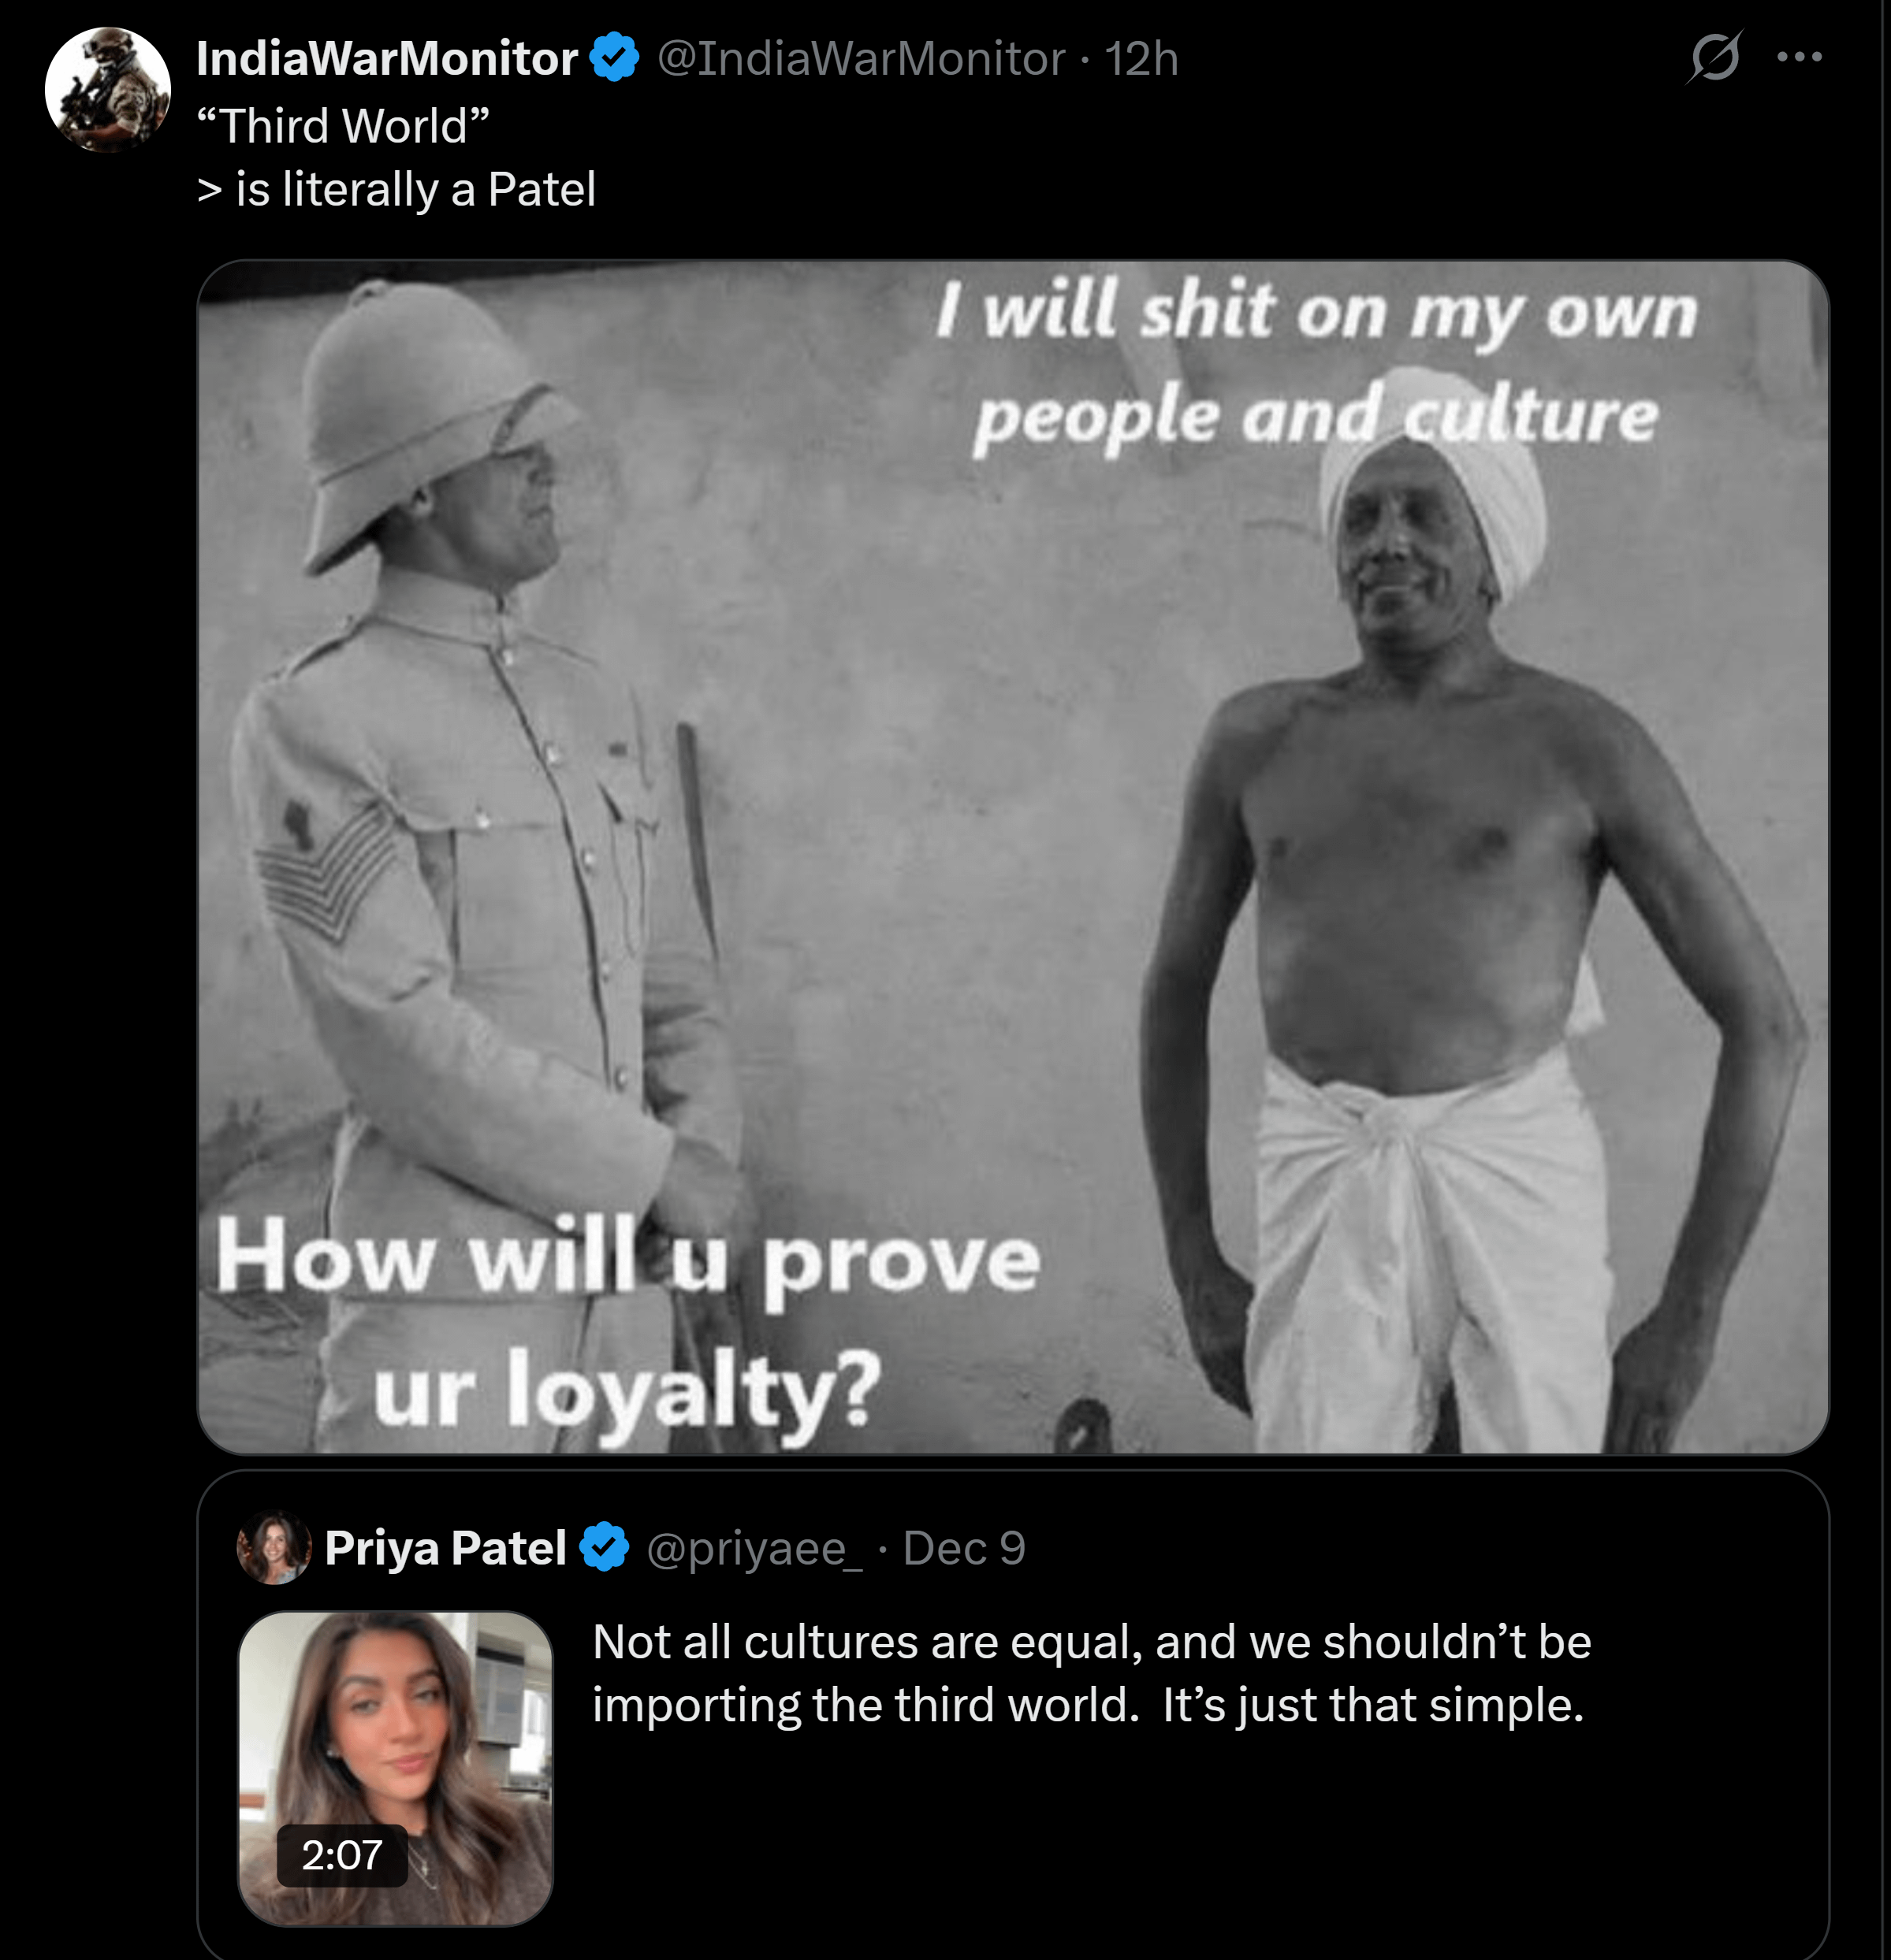Open the three-dot More options menu
The width and height of the screenshot is (1891, 1960).
click(x=1799, y=57)
